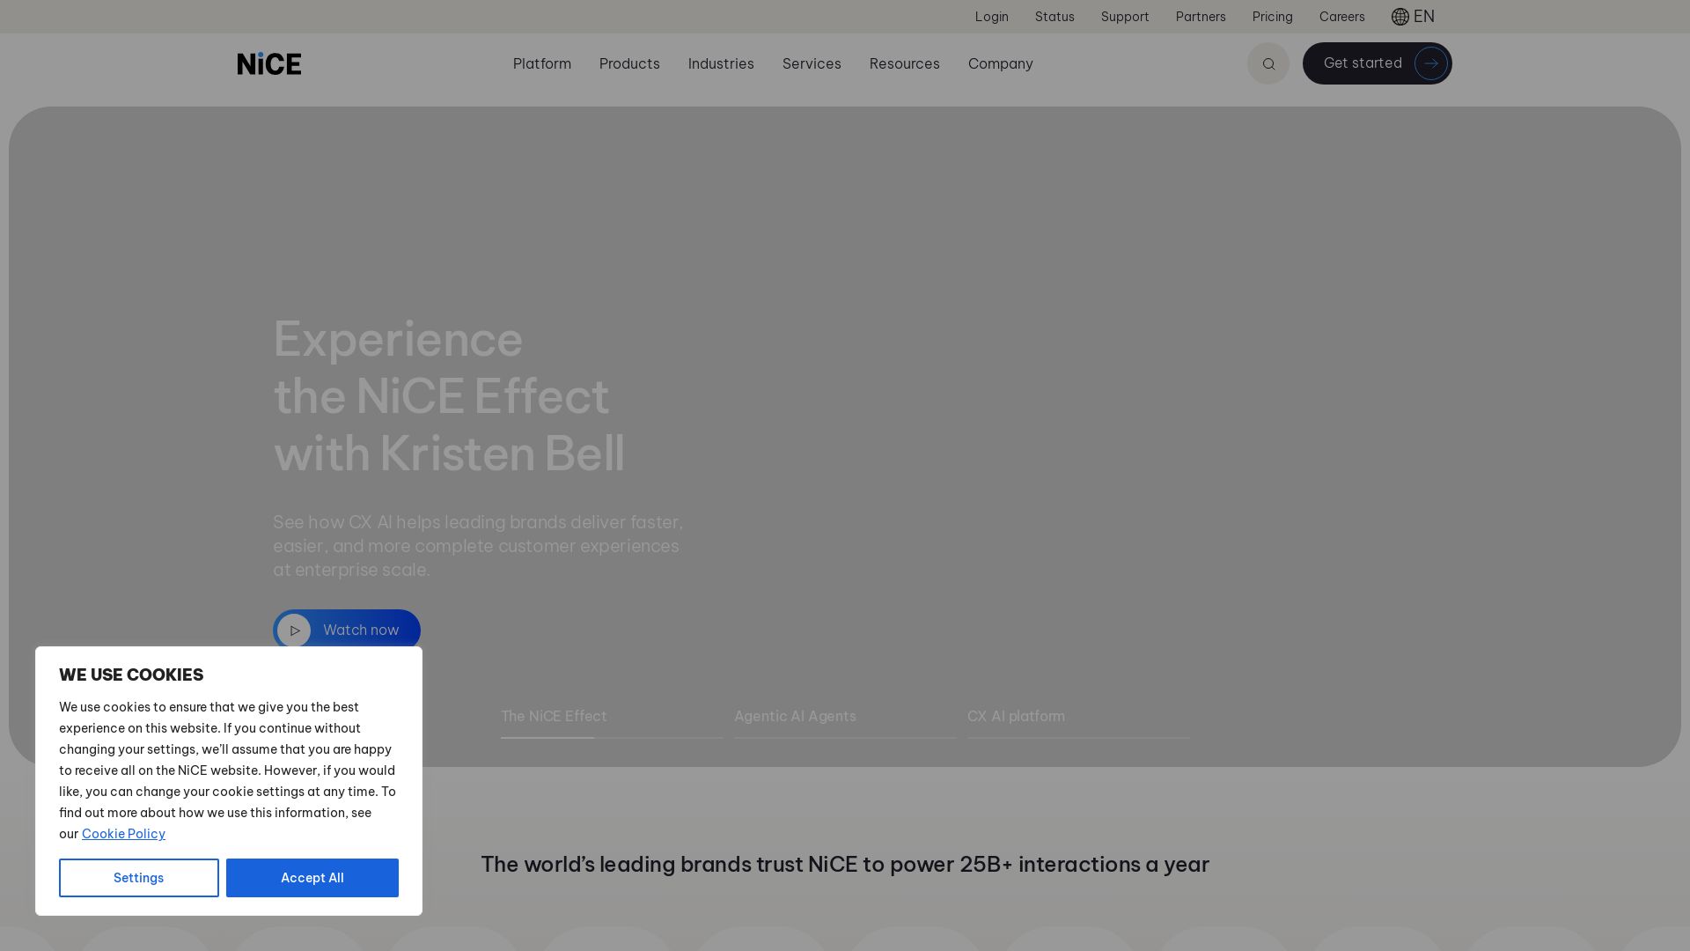The width and height of the screenshot is (1690, 951).
Task: Select the CX AI platform slide tab
Action: 1078,721
